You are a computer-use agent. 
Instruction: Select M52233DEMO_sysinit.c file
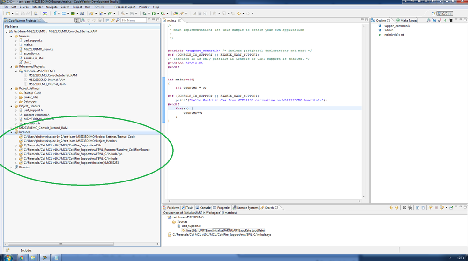[x=38, y=49]
